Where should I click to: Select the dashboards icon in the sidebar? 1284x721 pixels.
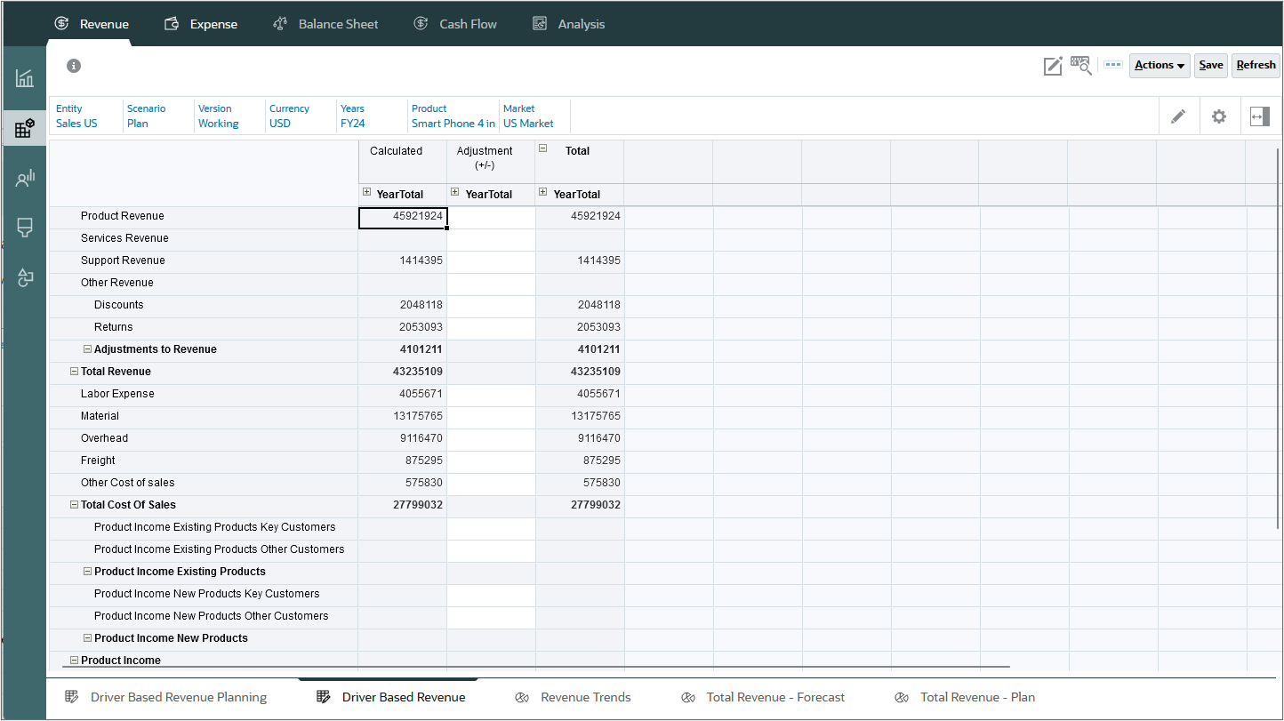click(24, 77)
